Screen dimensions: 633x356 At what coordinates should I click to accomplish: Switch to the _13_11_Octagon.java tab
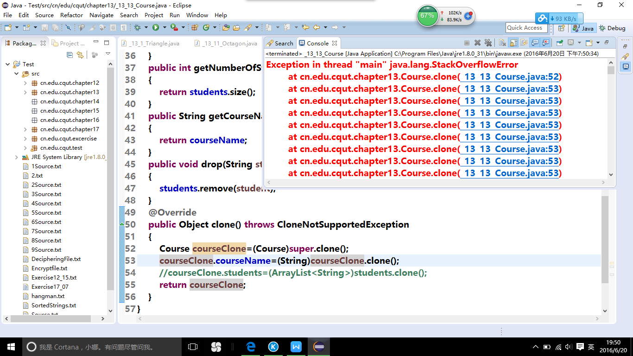pos(227,44)
